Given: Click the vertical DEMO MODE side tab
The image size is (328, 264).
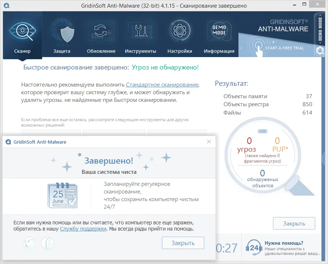Looking at the screenshot, I should tap(320, 29).
